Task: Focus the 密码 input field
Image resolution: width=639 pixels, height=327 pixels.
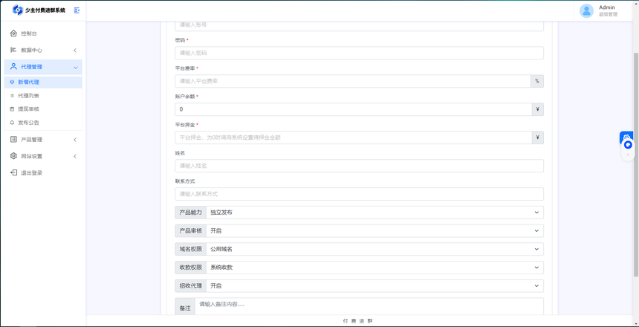Action: 359,53
